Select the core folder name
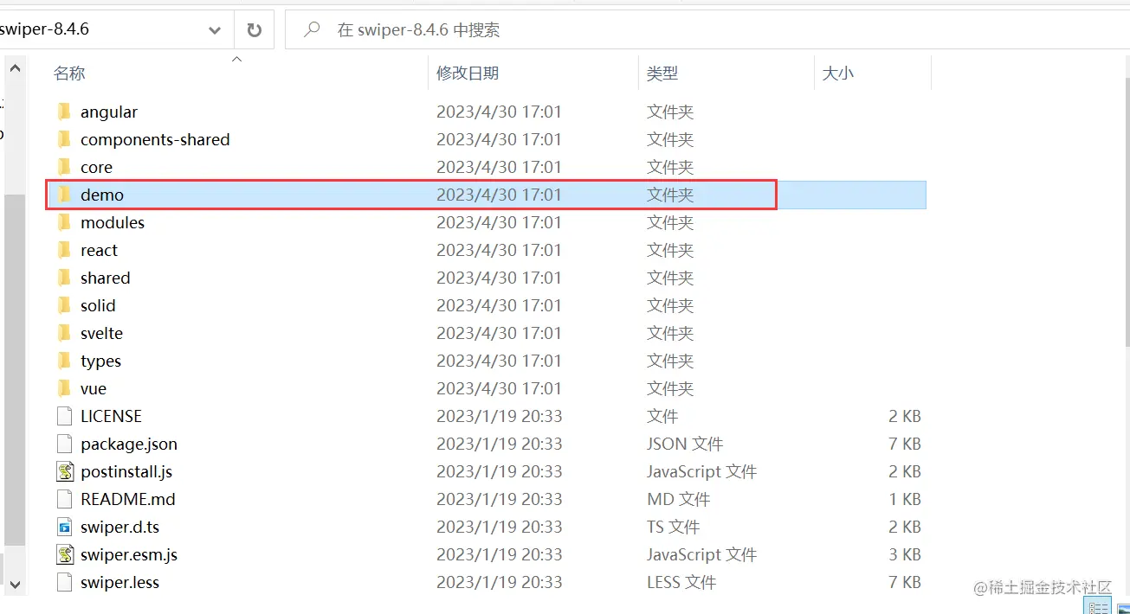This screenshot has width=1130, height=614. tap(96, 168)
